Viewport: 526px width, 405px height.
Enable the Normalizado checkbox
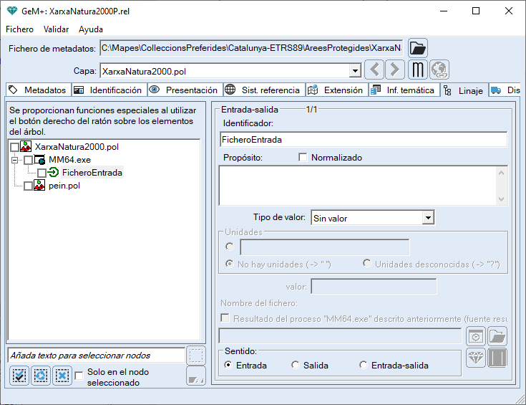(303, 158)
